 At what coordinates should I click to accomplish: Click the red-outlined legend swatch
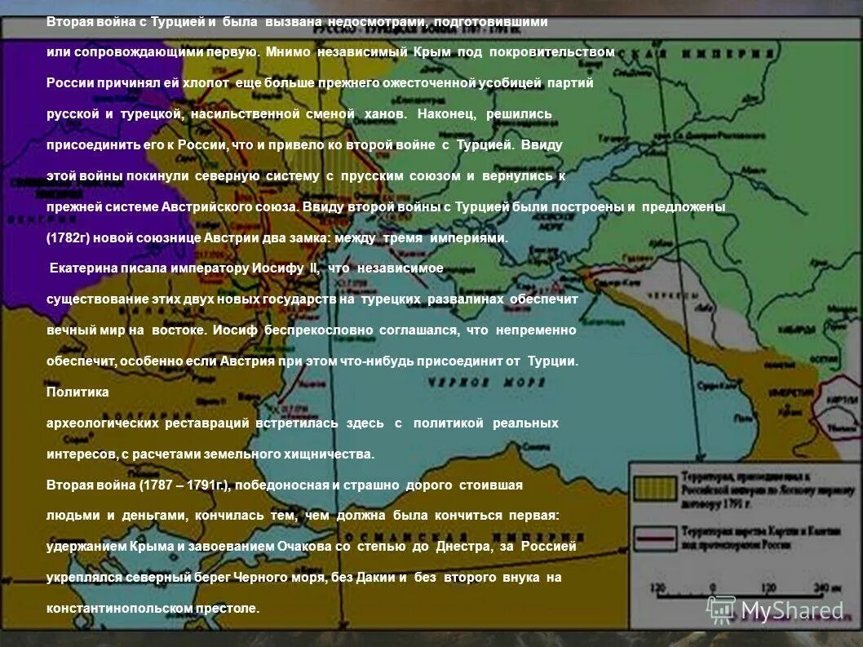click(x=654, y=538)
